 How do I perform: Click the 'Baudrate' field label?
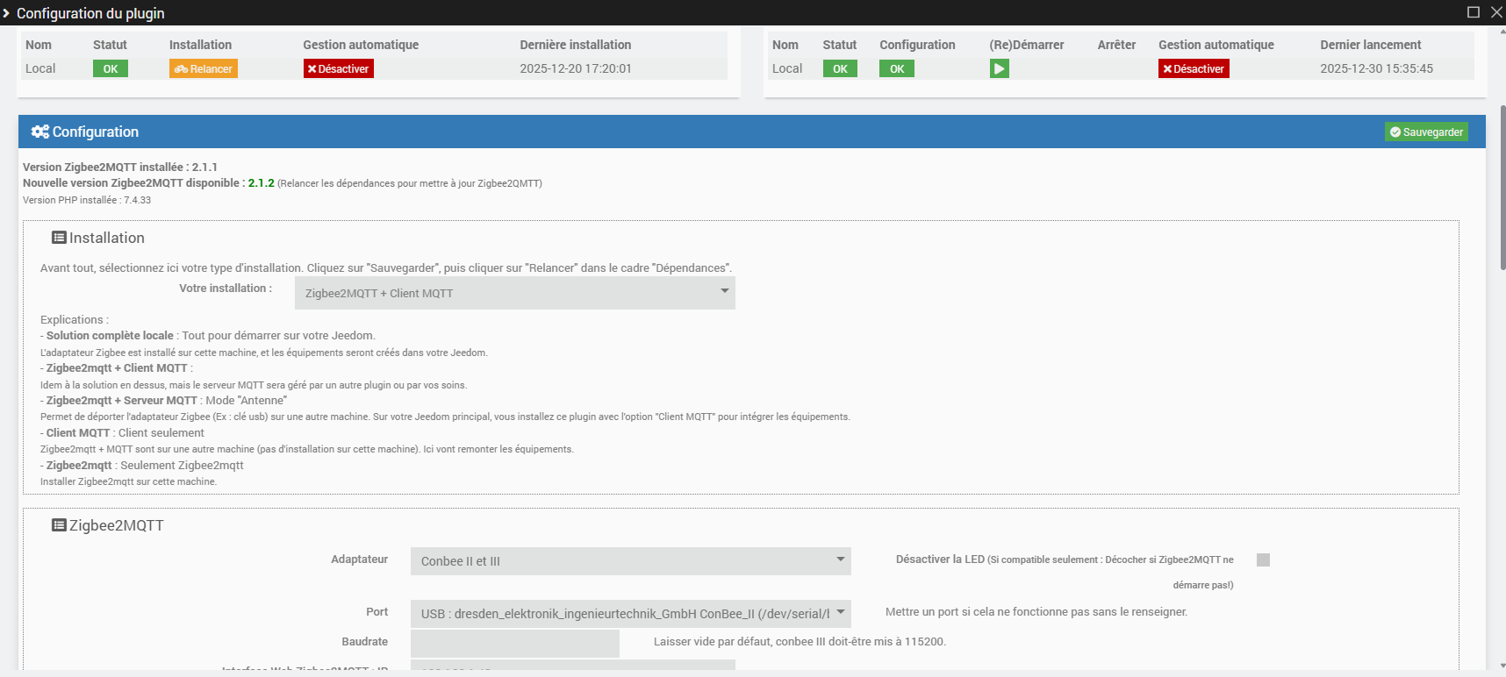(365, 642)
